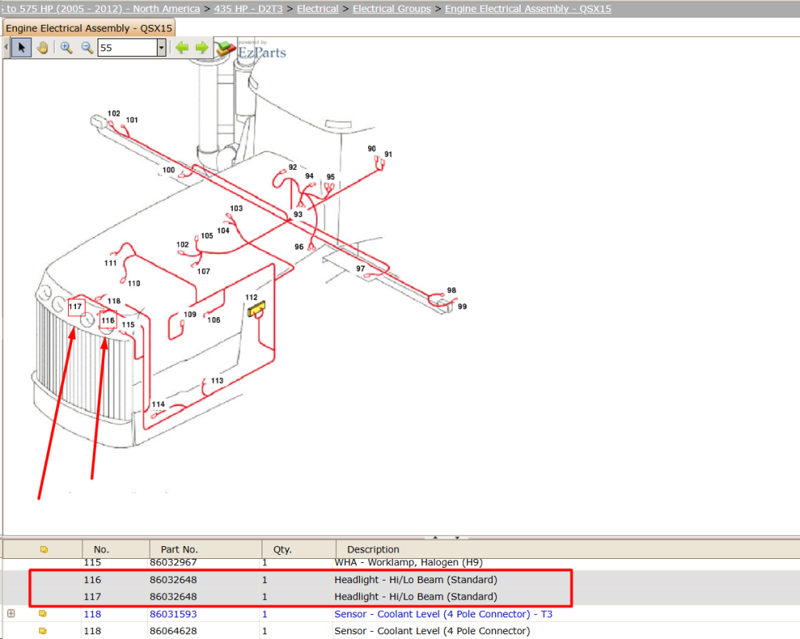
Task: Open Engine Electrical Assembly - QSX15 breadcrumb link
Action: [x=527, y=9]
